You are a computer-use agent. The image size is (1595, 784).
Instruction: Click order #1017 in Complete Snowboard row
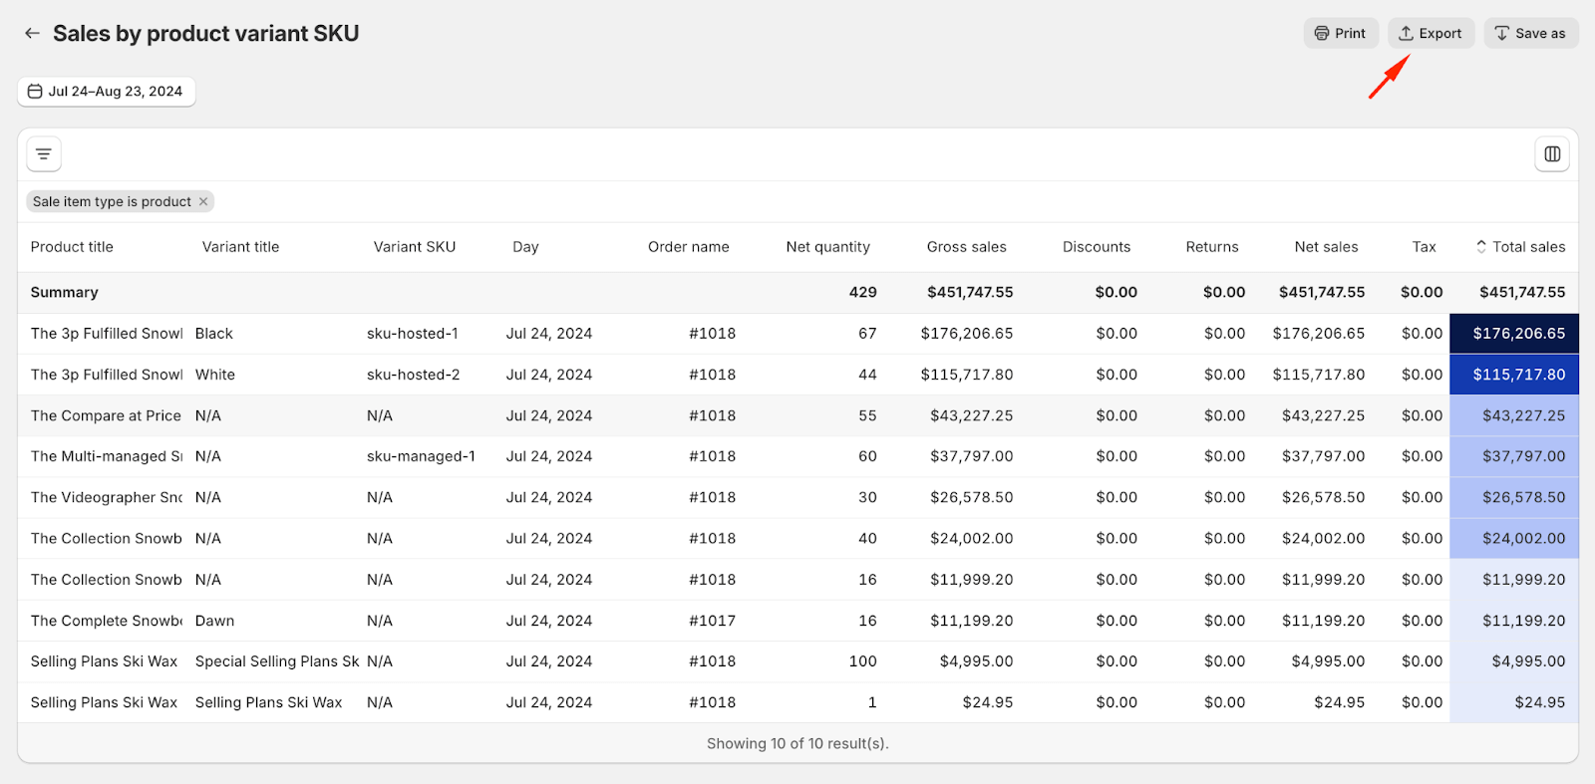coord(712,621)
